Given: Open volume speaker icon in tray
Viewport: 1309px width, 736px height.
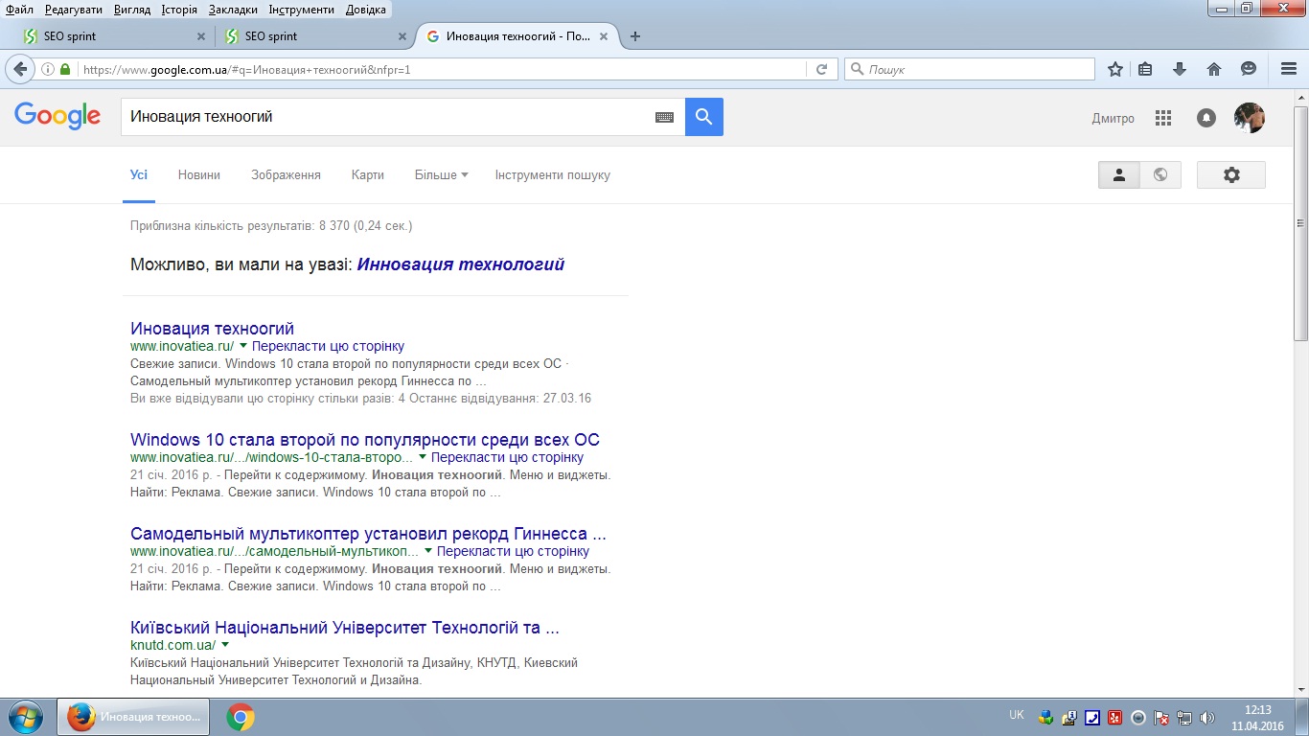Looking at the screenshot, I should click(1207, 717).
